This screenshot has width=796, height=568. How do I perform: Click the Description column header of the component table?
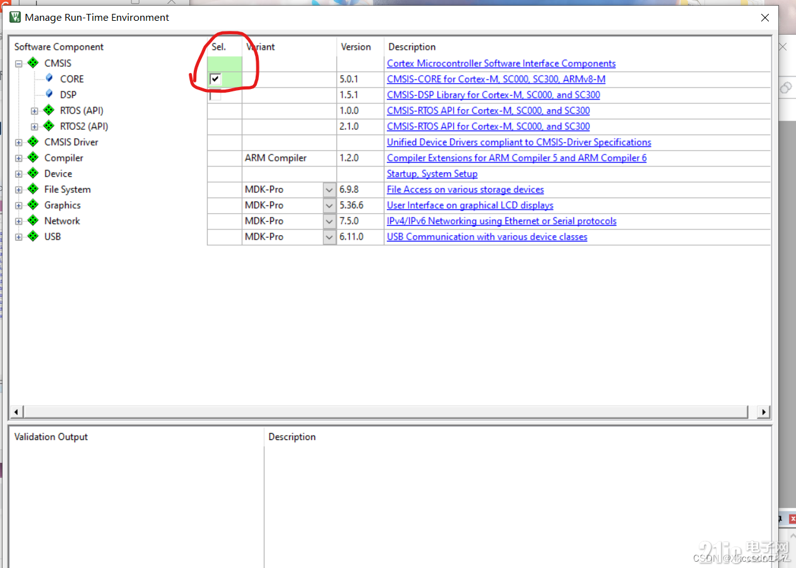412,47
